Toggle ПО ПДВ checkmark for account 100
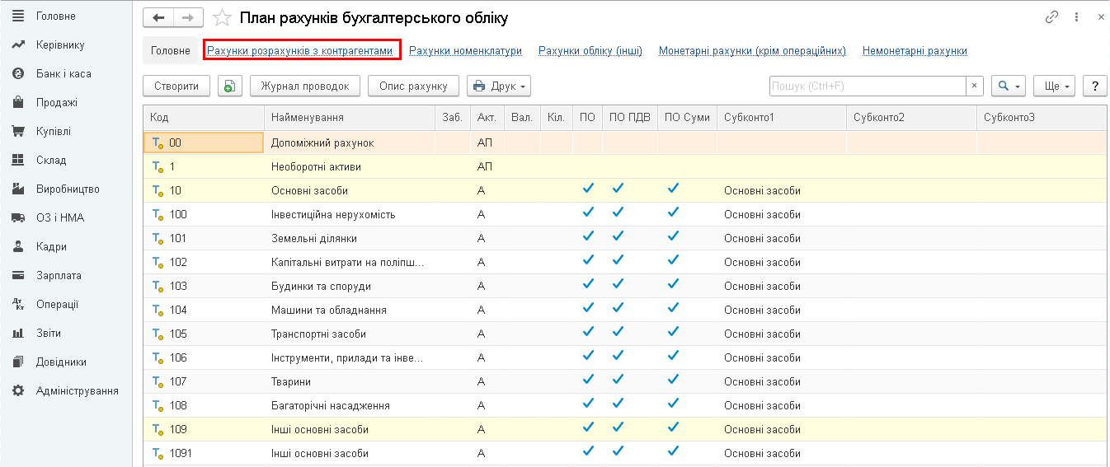Image resolution: width=1110 pixels, height=467 pixels. [618, 212]
